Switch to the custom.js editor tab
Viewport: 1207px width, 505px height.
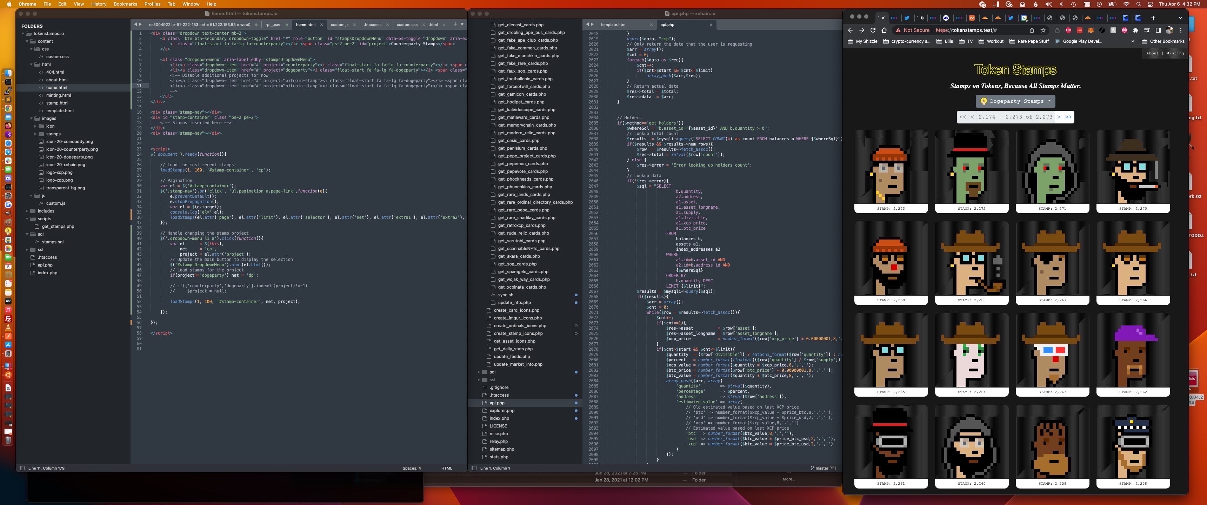click(339, 24)
